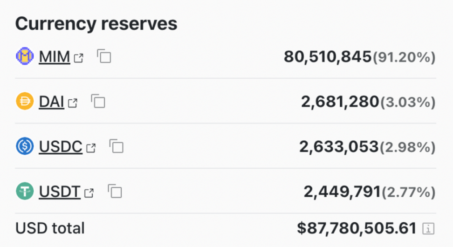Copy the MIM token address

click(104, 56)
